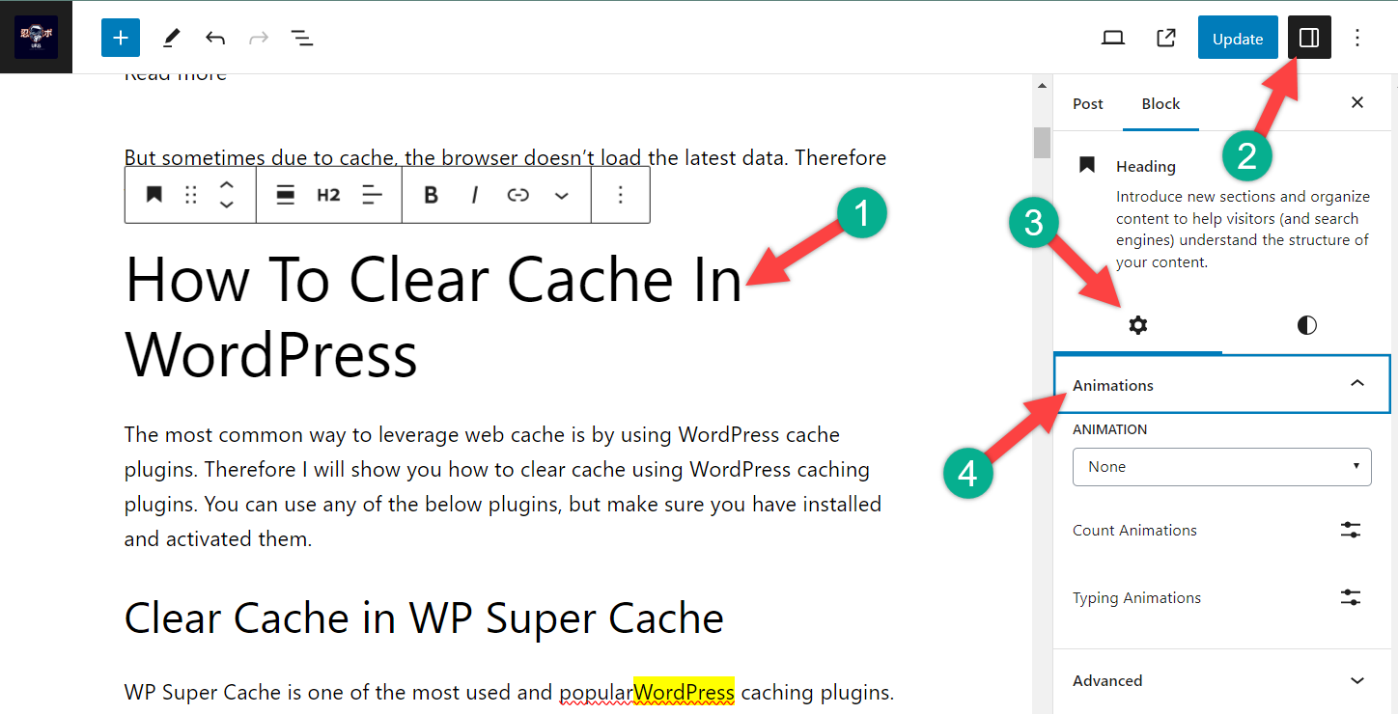Viewport: 1398px width, 714px height.
Task: Click the Heading block type bookmark icon
Action: click(x=154, y=195)
